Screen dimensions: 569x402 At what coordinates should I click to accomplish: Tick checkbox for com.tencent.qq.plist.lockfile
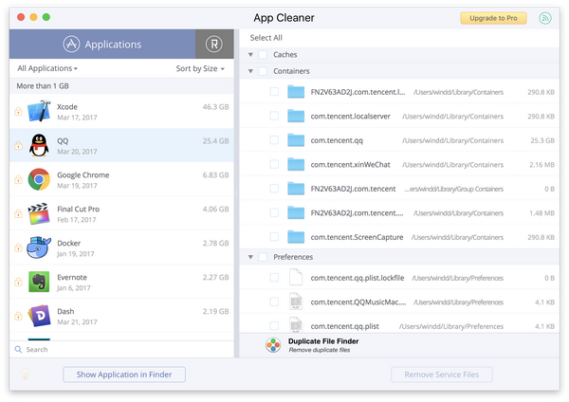click(274, 278)
